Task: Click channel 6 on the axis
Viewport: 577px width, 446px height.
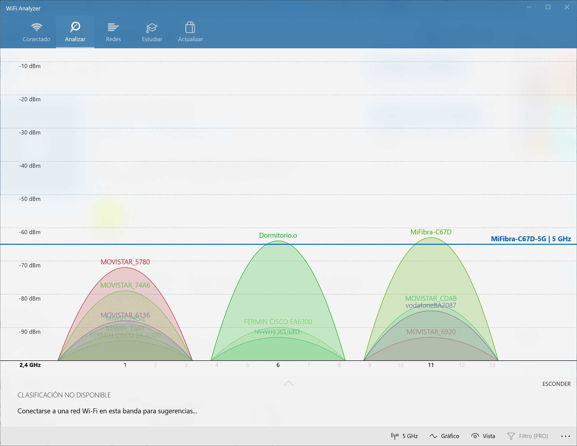Action: (278, 365)
